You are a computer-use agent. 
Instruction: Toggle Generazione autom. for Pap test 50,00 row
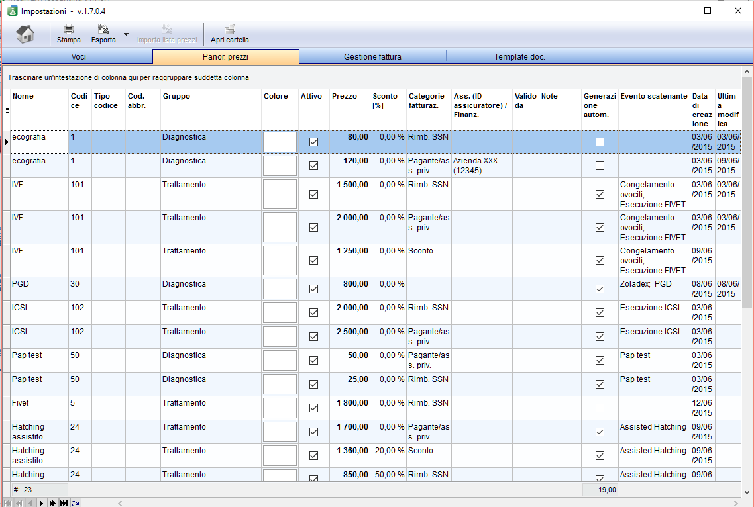pyautogui.click(x=600, y=361)
